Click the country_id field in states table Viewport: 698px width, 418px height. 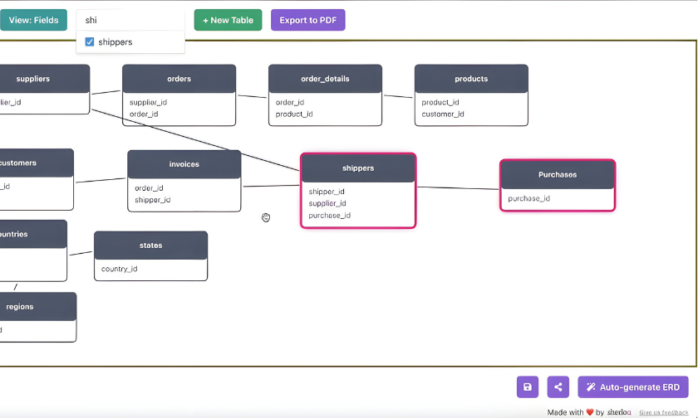point(120,269)
